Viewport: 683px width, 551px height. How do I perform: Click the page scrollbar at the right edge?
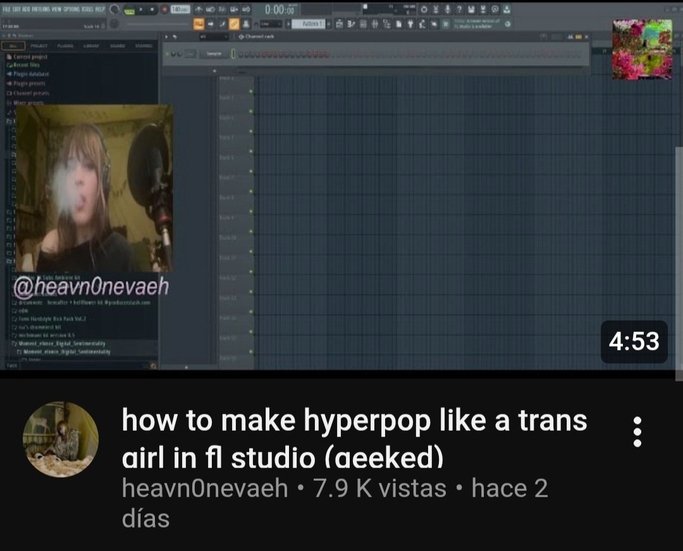(x=679, y=264)
